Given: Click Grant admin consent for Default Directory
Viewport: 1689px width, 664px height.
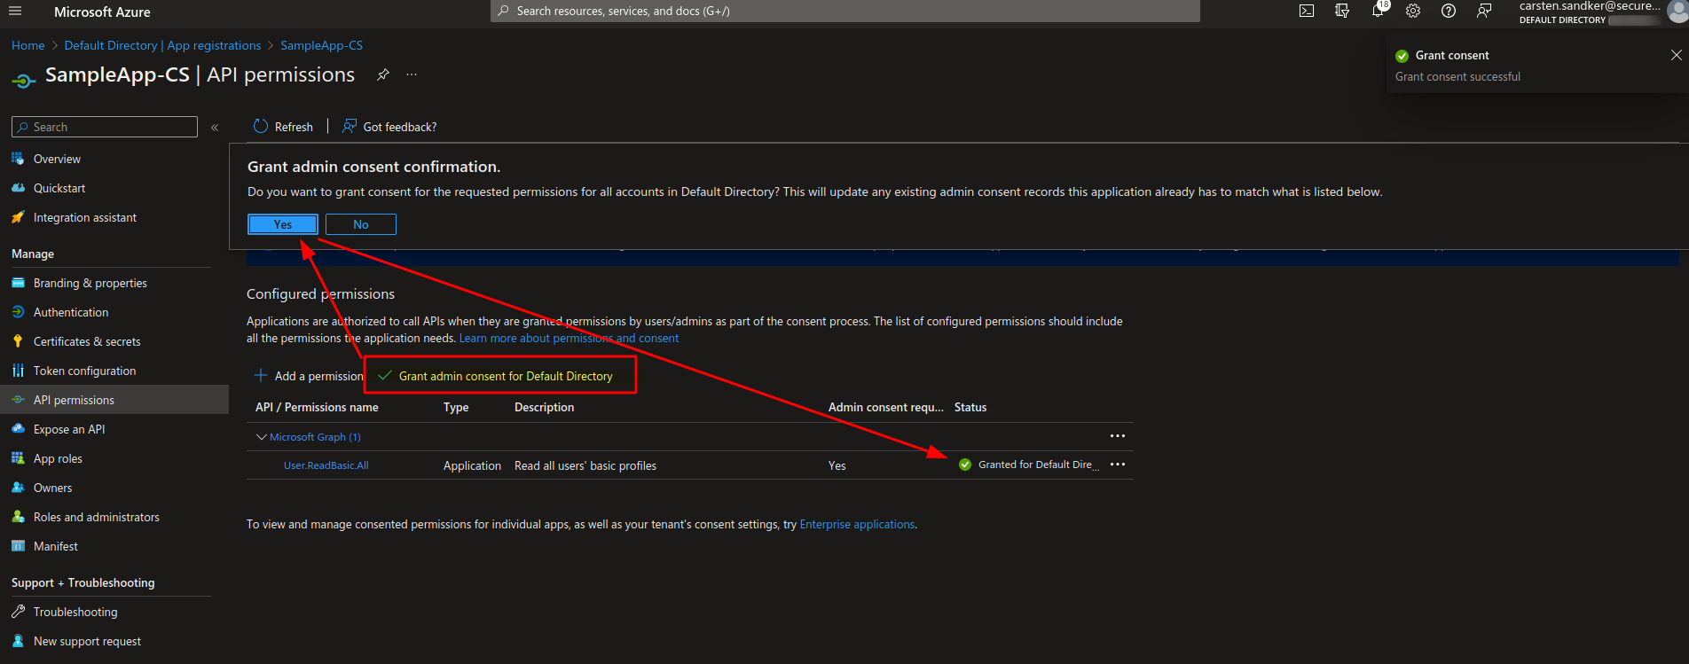Looking at the screenshot, I should click(496, 376).
